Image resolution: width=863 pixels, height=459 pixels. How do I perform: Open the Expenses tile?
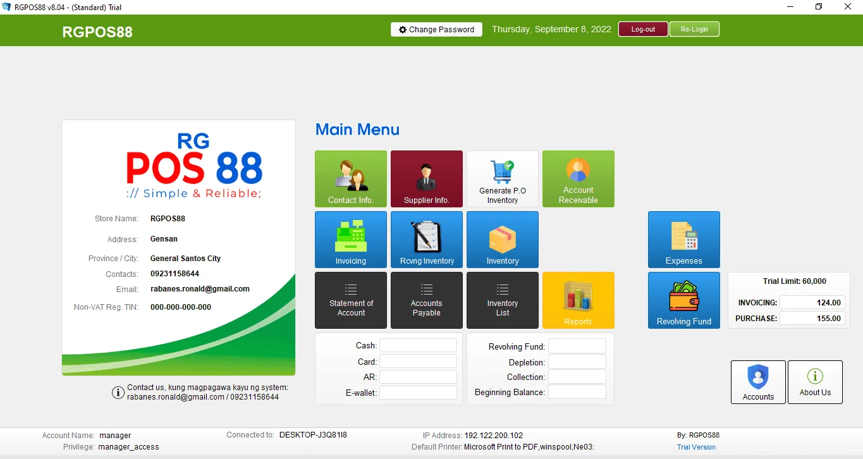point(684,240)
